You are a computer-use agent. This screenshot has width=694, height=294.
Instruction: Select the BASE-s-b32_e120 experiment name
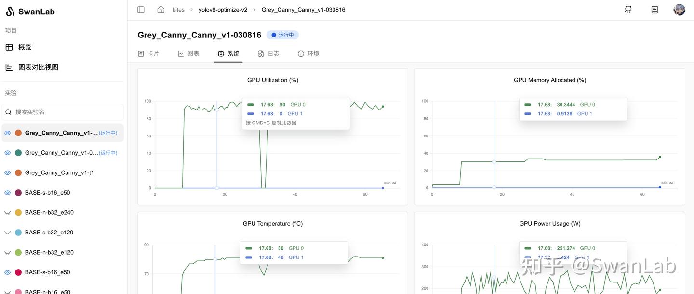[49, 233]
